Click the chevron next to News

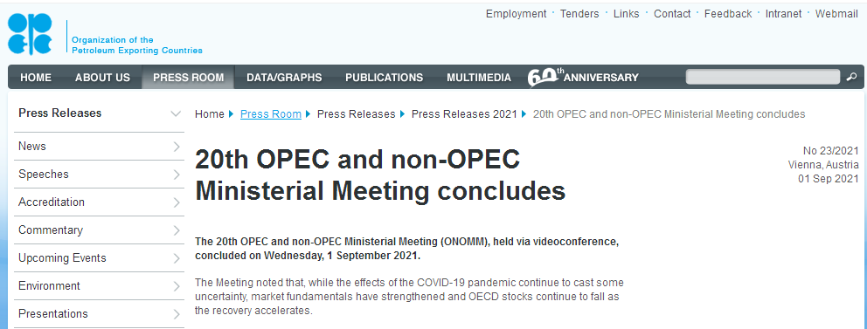pos(177,147)
